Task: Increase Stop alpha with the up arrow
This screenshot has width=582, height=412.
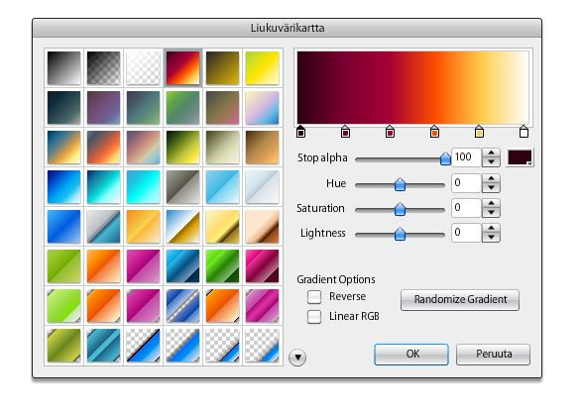Action: pos(491,154)
